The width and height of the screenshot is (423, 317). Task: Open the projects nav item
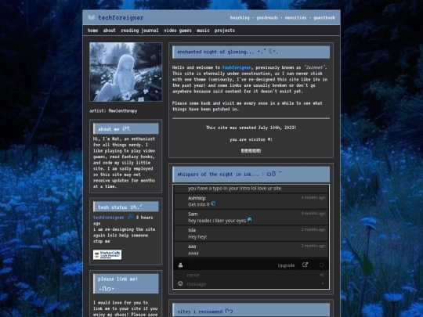pyautogui.click(x=225, y=31)
